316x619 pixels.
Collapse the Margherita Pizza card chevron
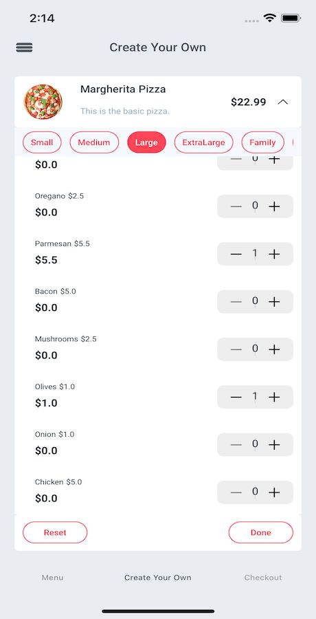tap(282, 102)
